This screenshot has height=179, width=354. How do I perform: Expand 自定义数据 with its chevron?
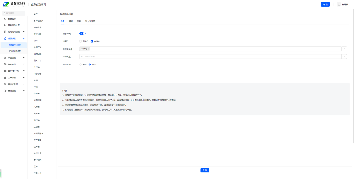pos(24,84)
